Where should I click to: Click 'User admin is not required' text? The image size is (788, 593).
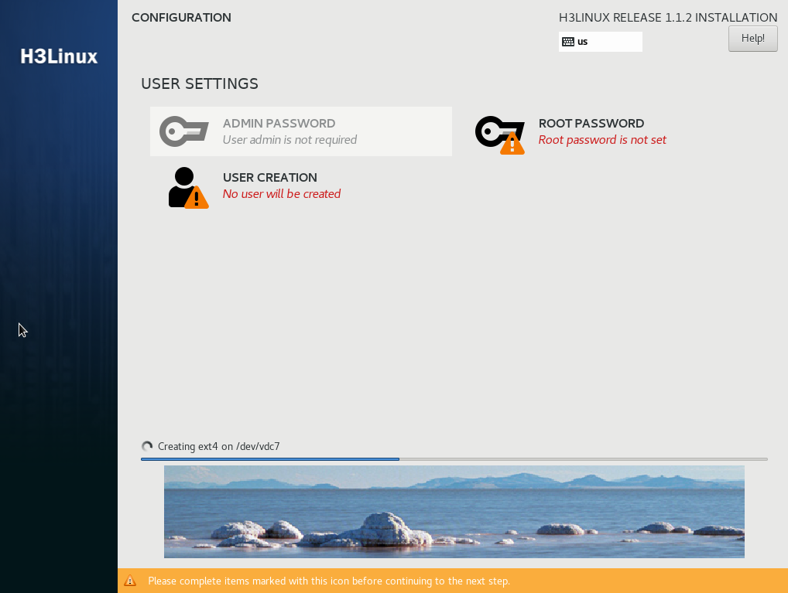(x=290, y=140)
